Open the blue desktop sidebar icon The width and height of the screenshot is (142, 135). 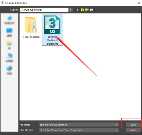[9, 33]
